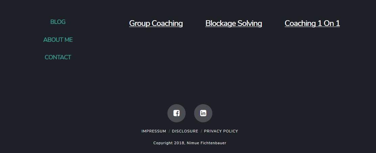Select the underlined Blockage Solving heading
The height and width of the screenshot is (153, 376).
[x=234, y=23]
